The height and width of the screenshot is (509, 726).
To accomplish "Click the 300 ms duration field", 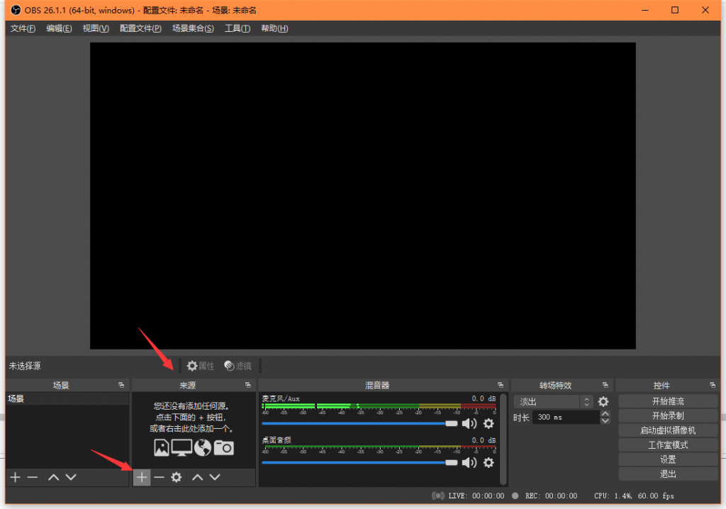I will pos(566,418).
